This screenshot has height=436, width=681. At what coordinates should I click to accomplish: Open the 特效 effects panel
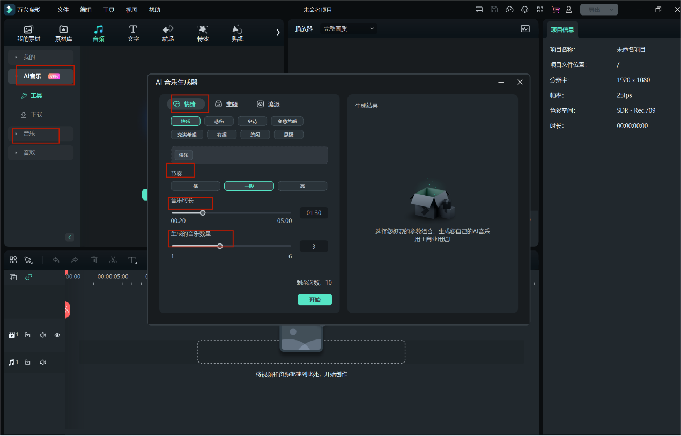pos(203,33)
